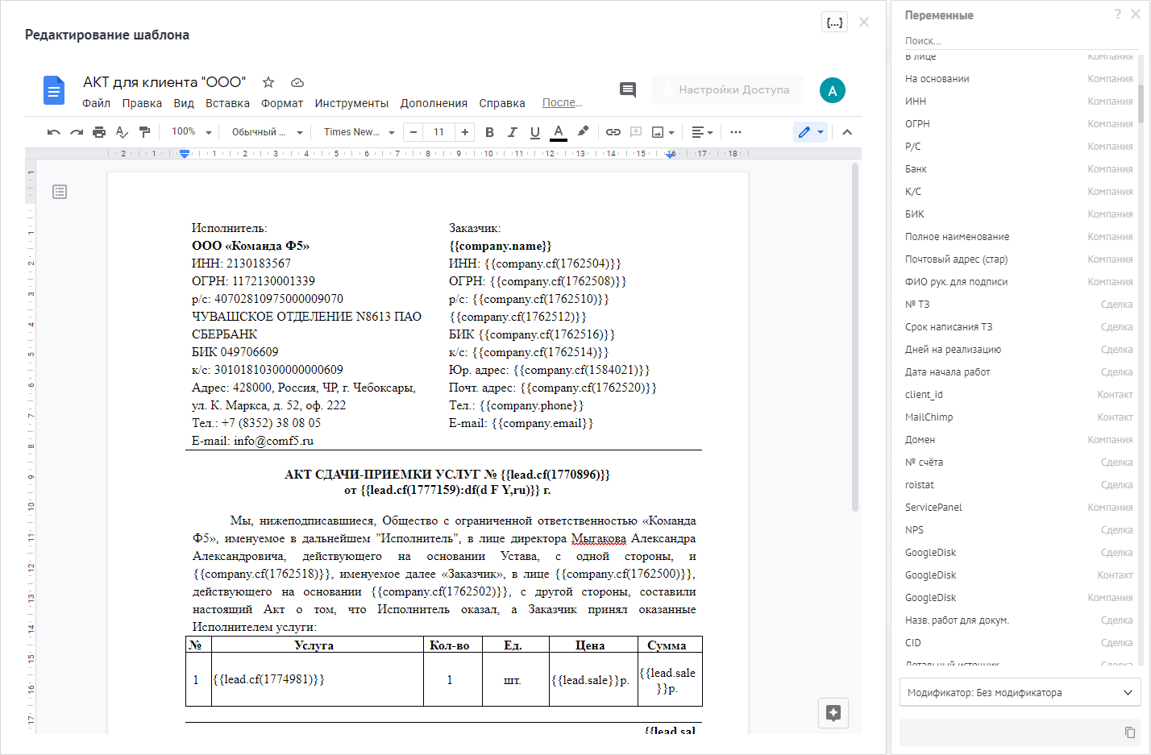Select the paint format tool
Screen dimensions: 1151x755
point(144,132)
